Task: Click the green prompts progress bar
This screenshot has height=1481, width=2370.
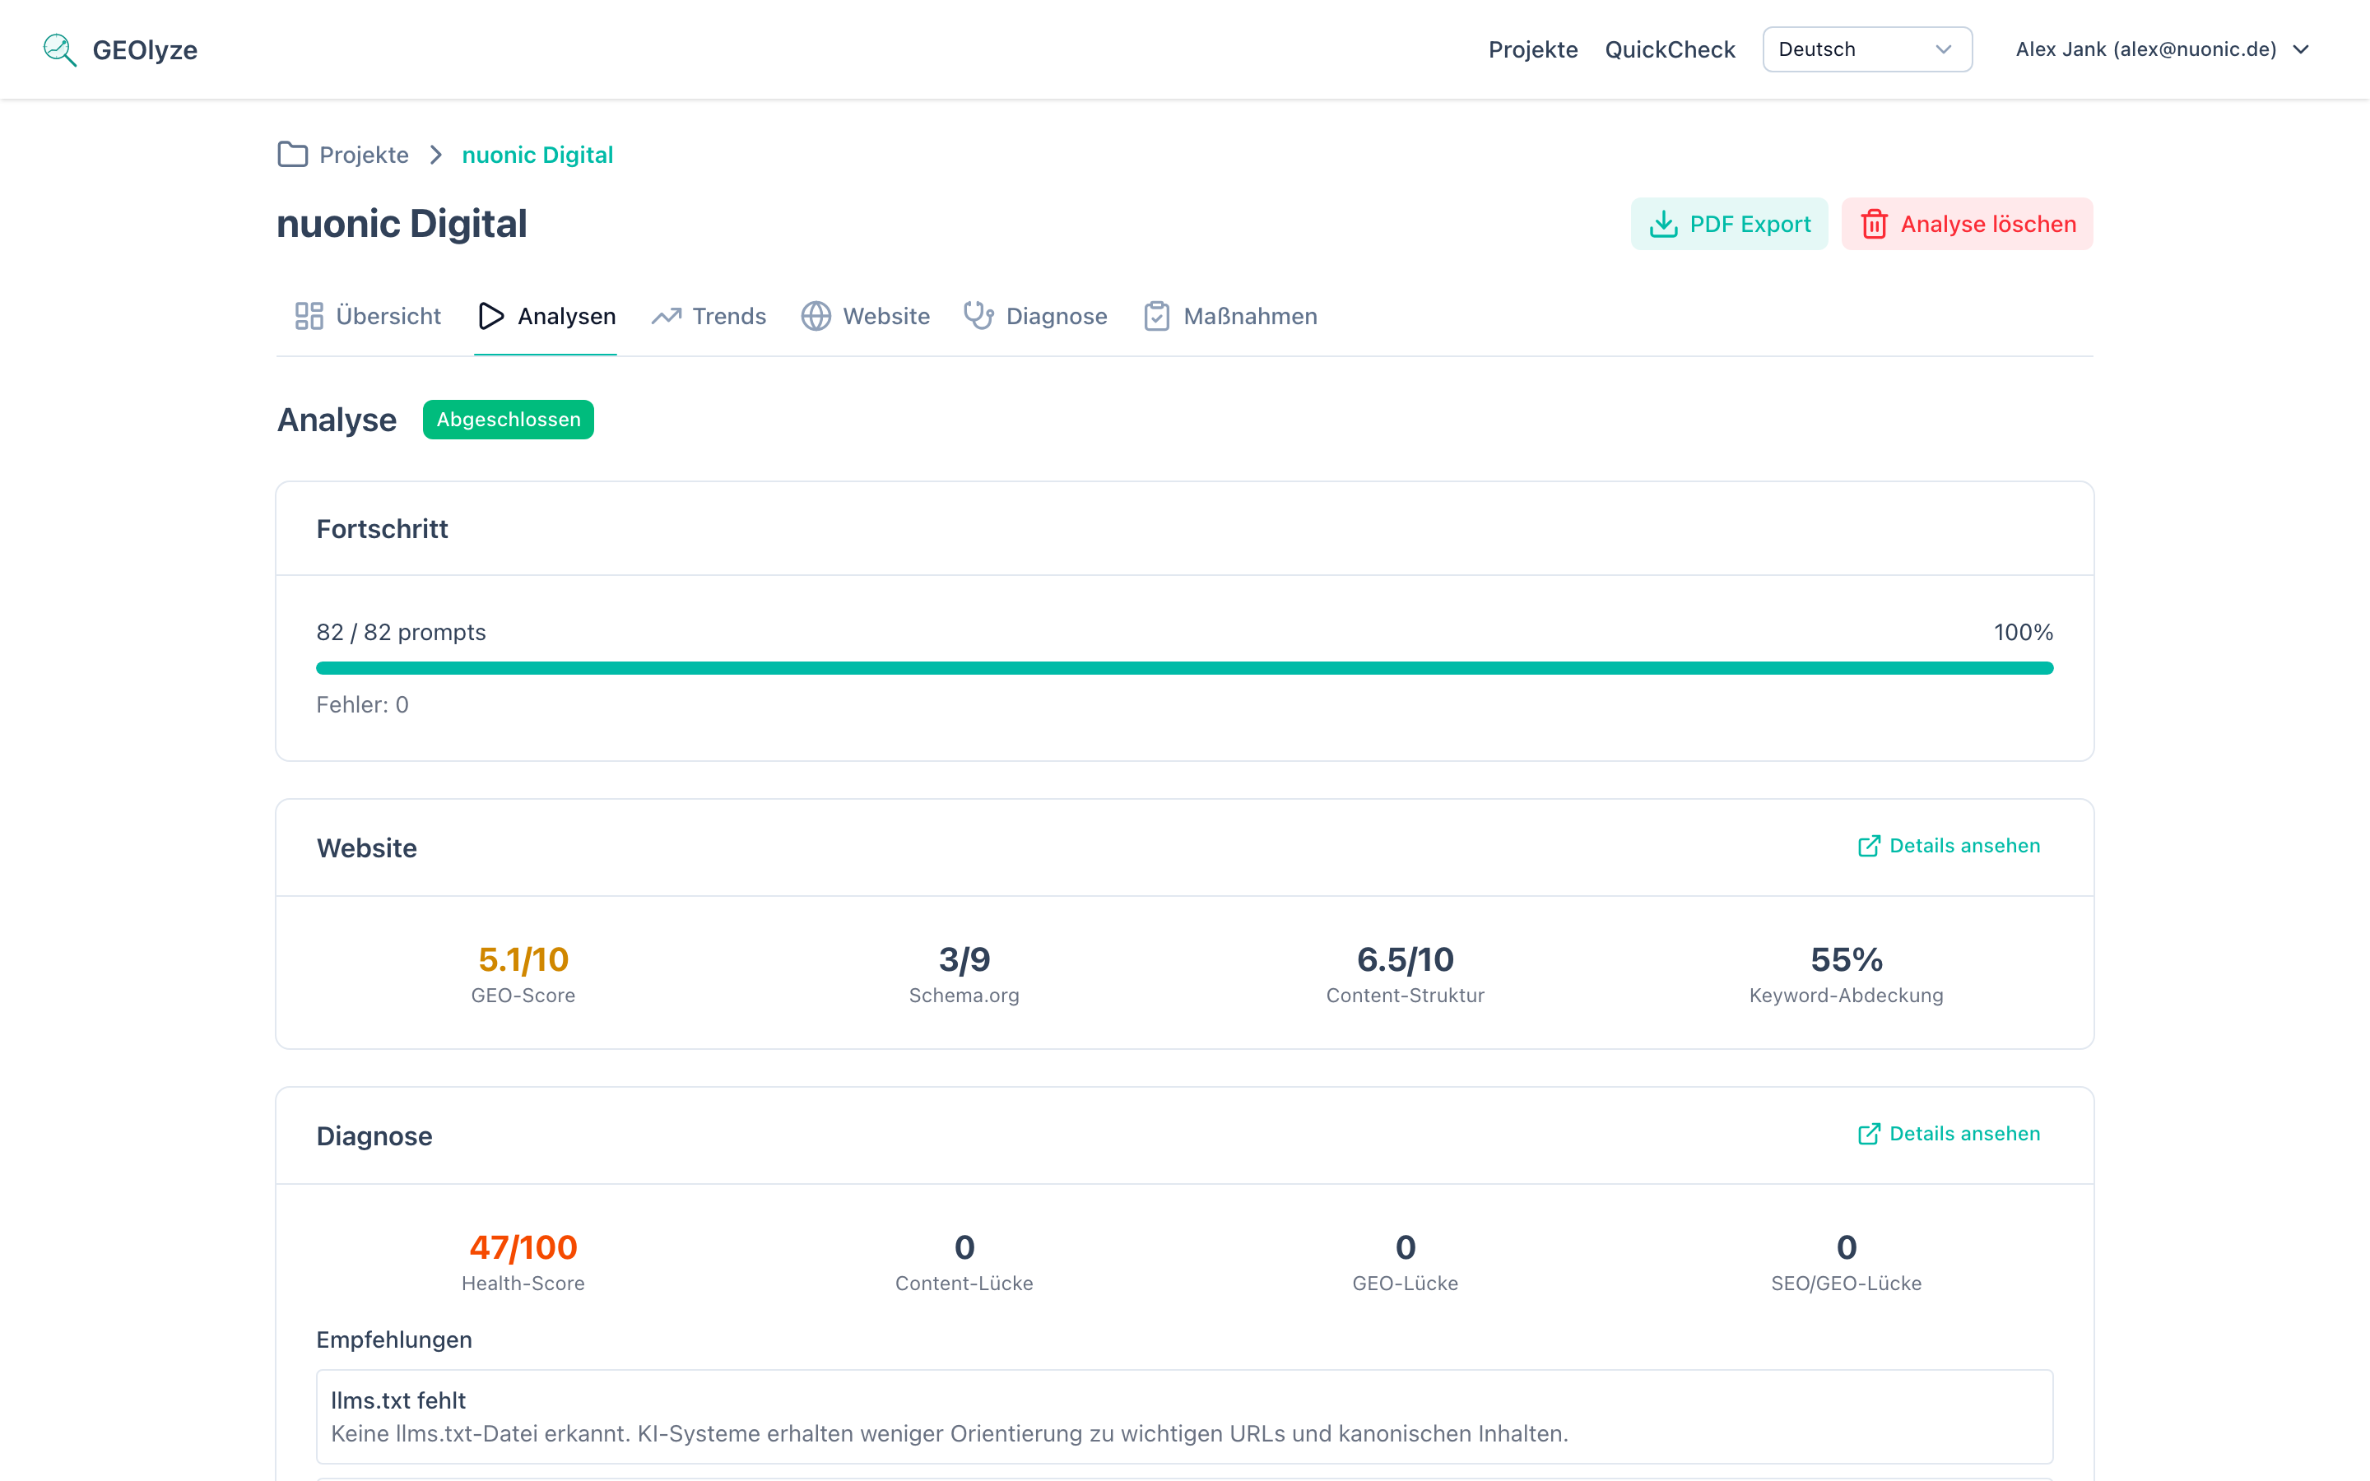Action: (1184, 668)
